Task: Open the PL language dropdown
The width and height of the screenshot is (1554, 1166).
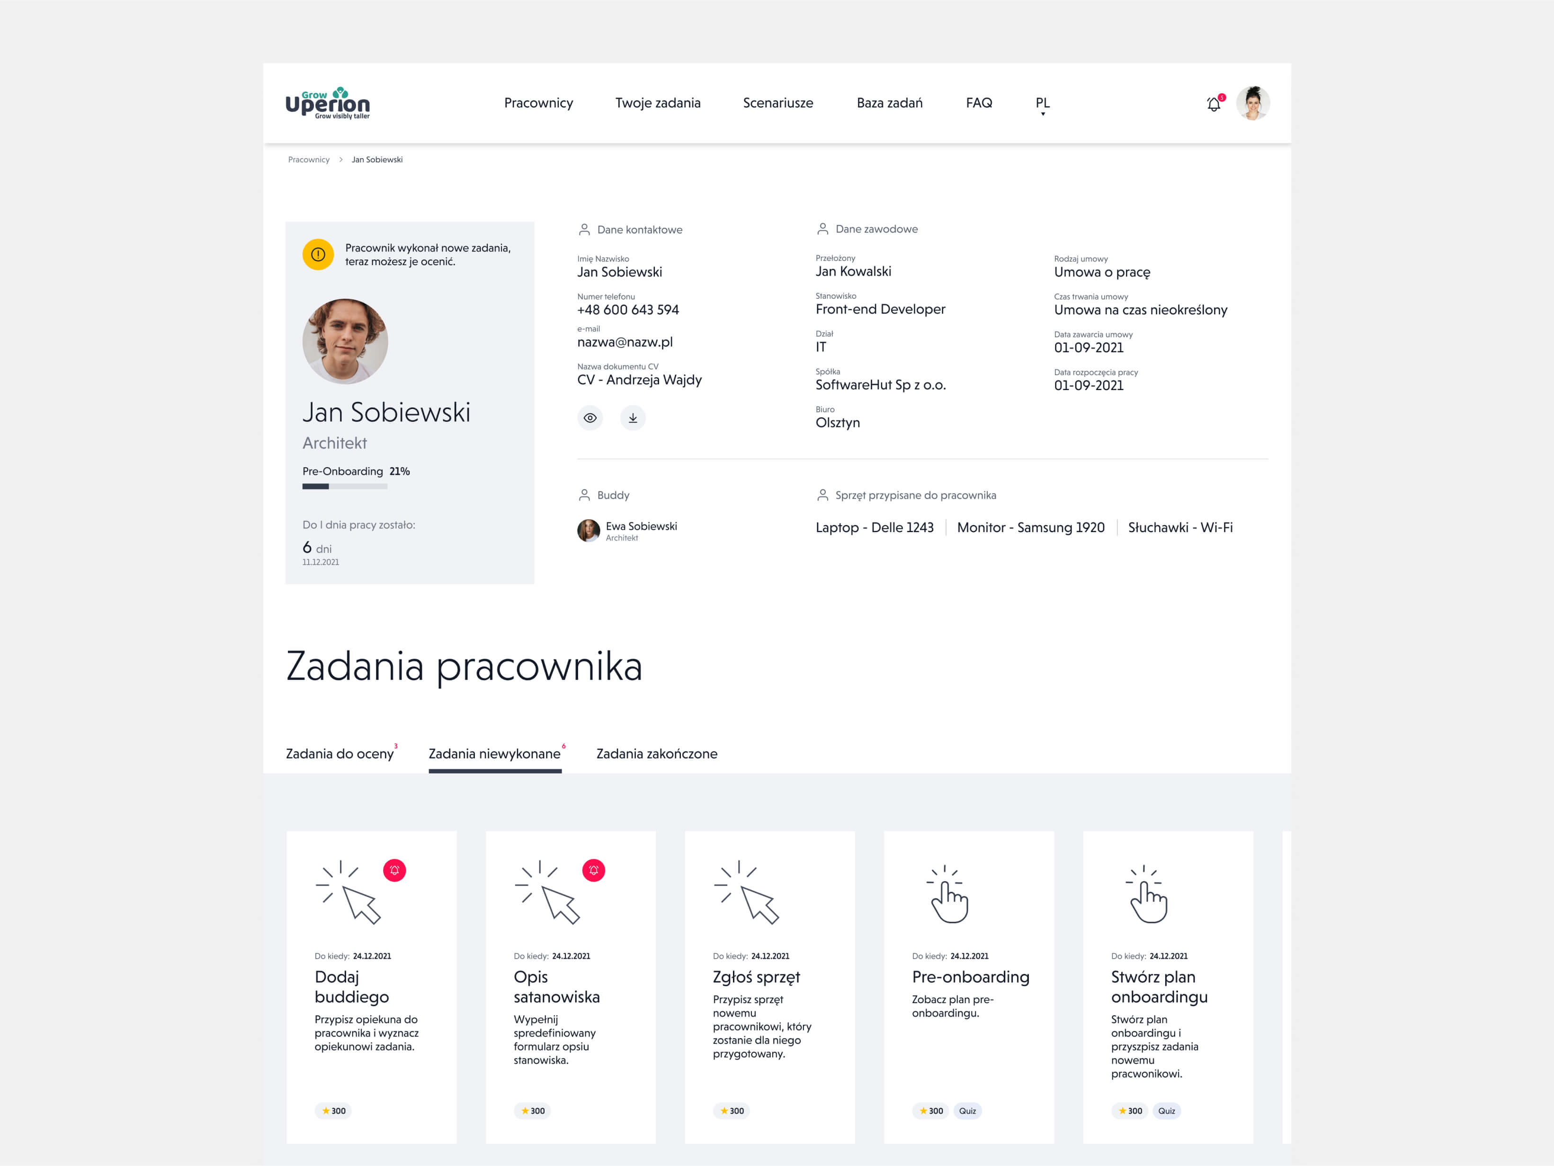Action: (1043, 104)
